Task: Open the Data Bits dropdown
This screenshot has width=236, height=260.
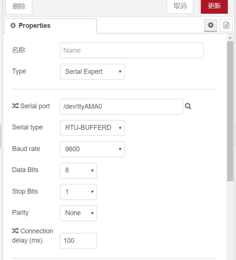Action: coord(78,171)
